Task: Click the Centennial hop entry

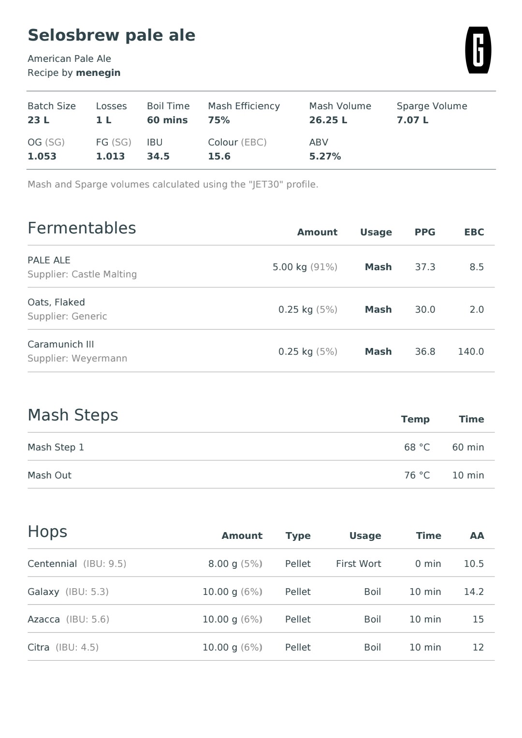Action: [x=261, y=564]
